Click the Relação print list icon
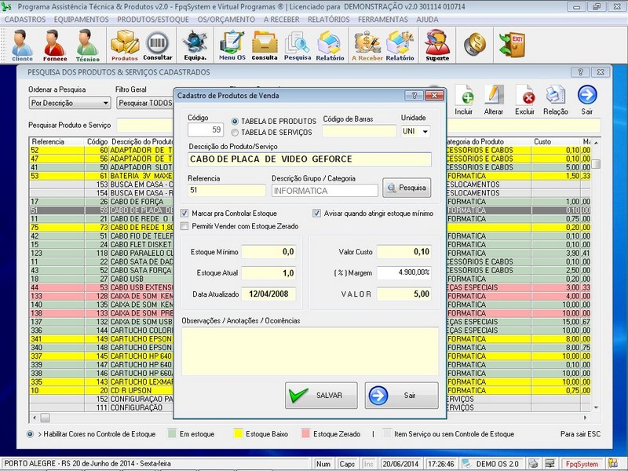 pyautogui.click(x=556, y=100)
